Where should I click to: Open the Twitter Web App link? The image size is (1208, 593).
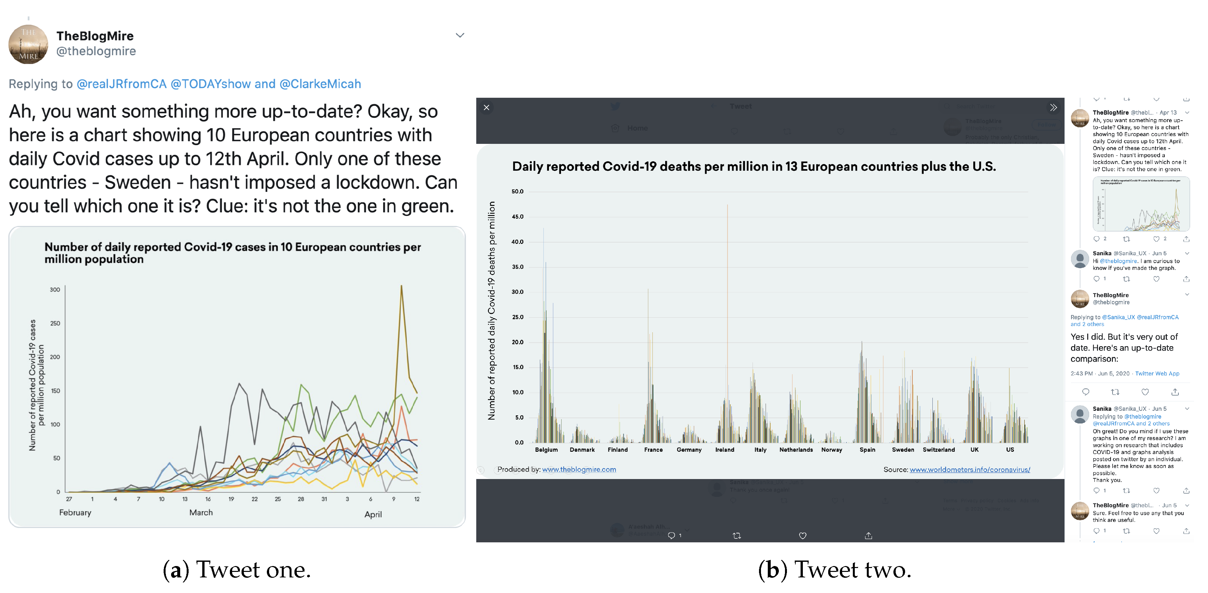click(x=1157, y=373)
